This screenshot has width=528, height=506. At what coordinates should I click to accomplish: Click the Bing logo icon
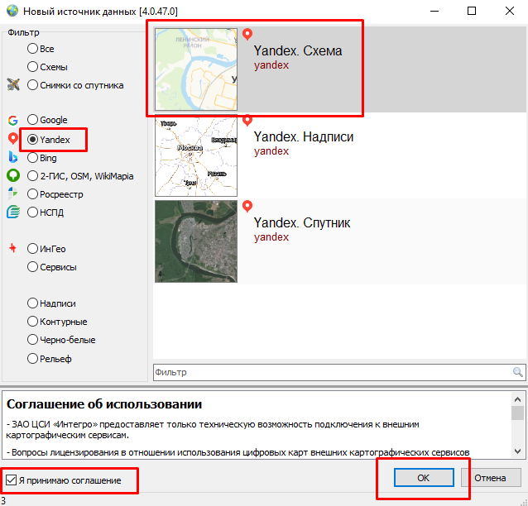(13, 157)
